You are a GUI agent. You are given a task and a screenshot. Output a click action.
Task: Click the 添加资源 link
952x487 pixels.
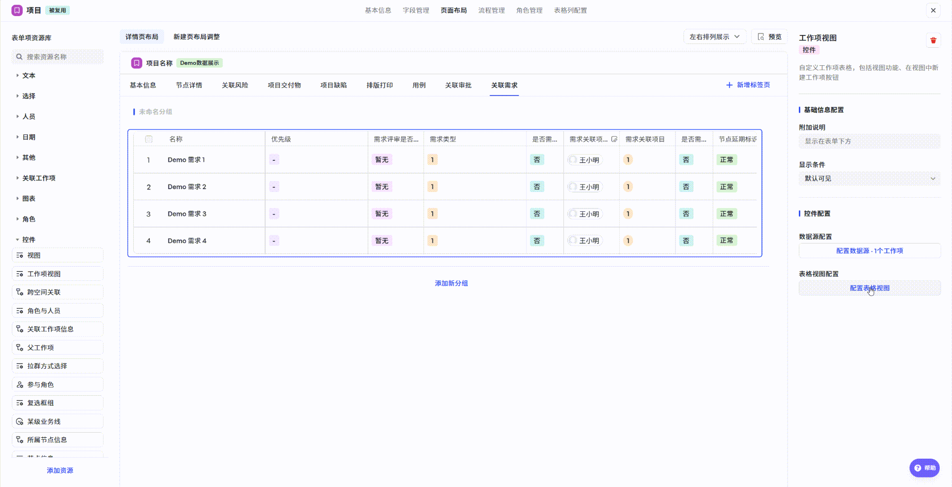60,470
